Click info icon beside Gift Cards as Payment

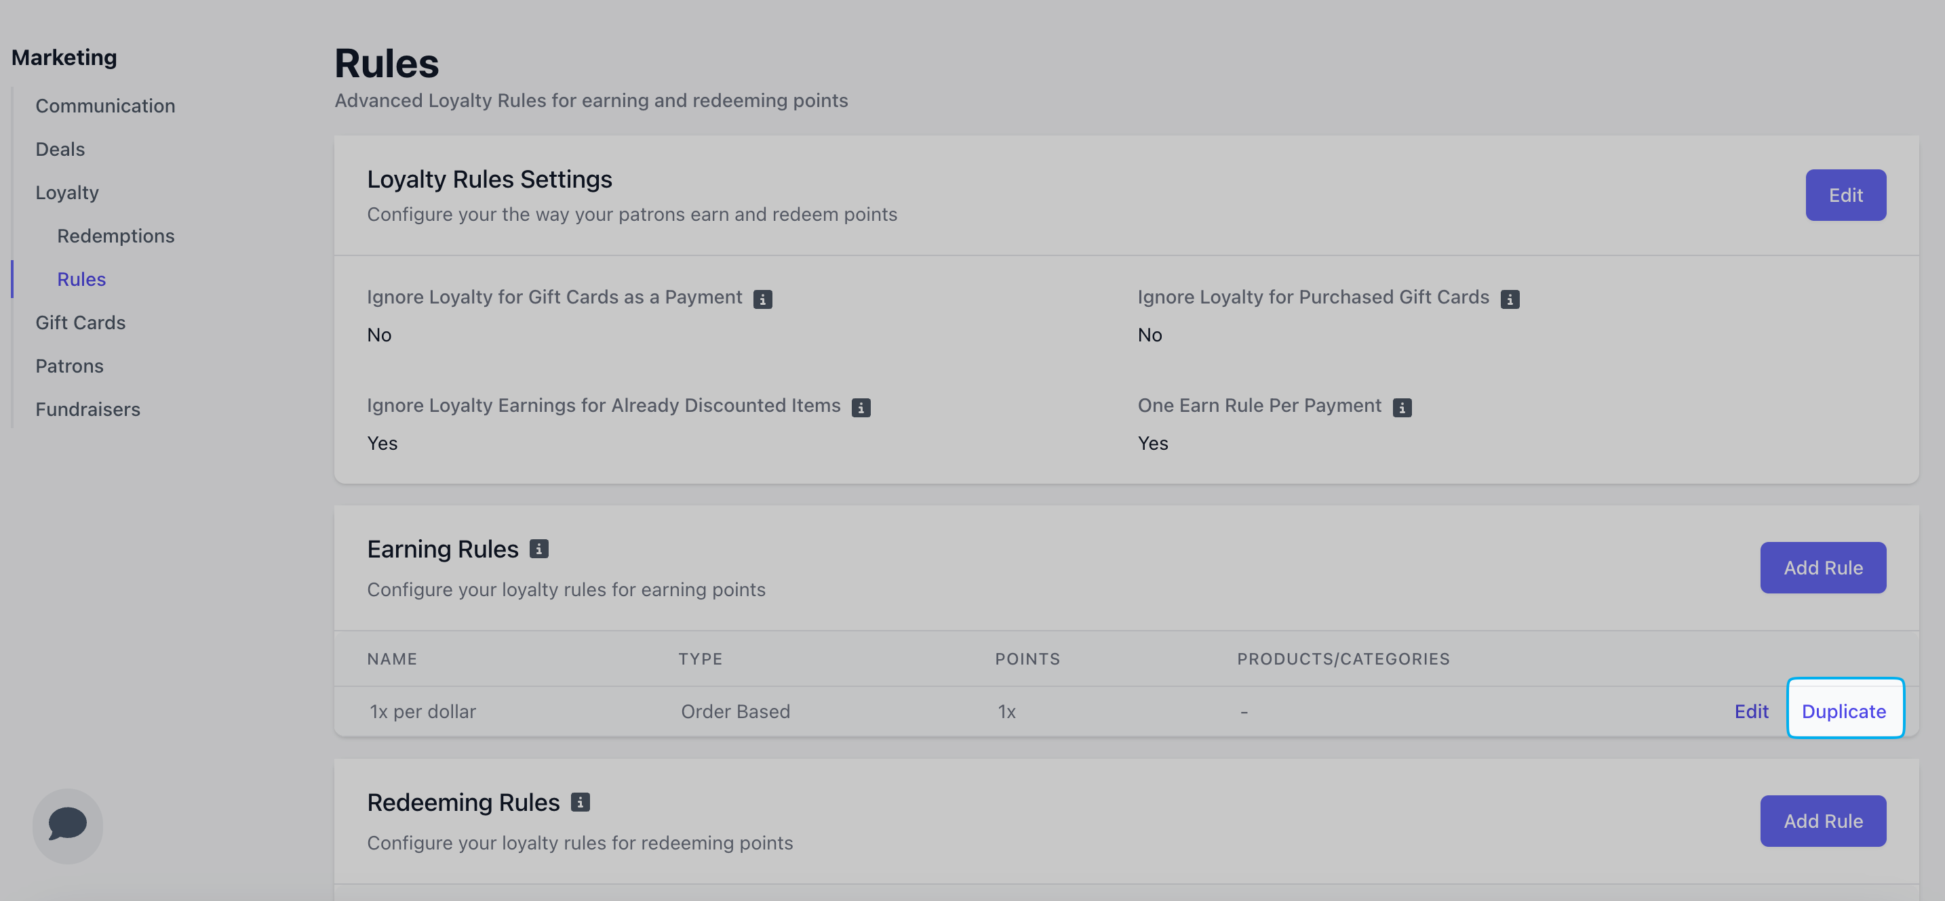point(762,299)
